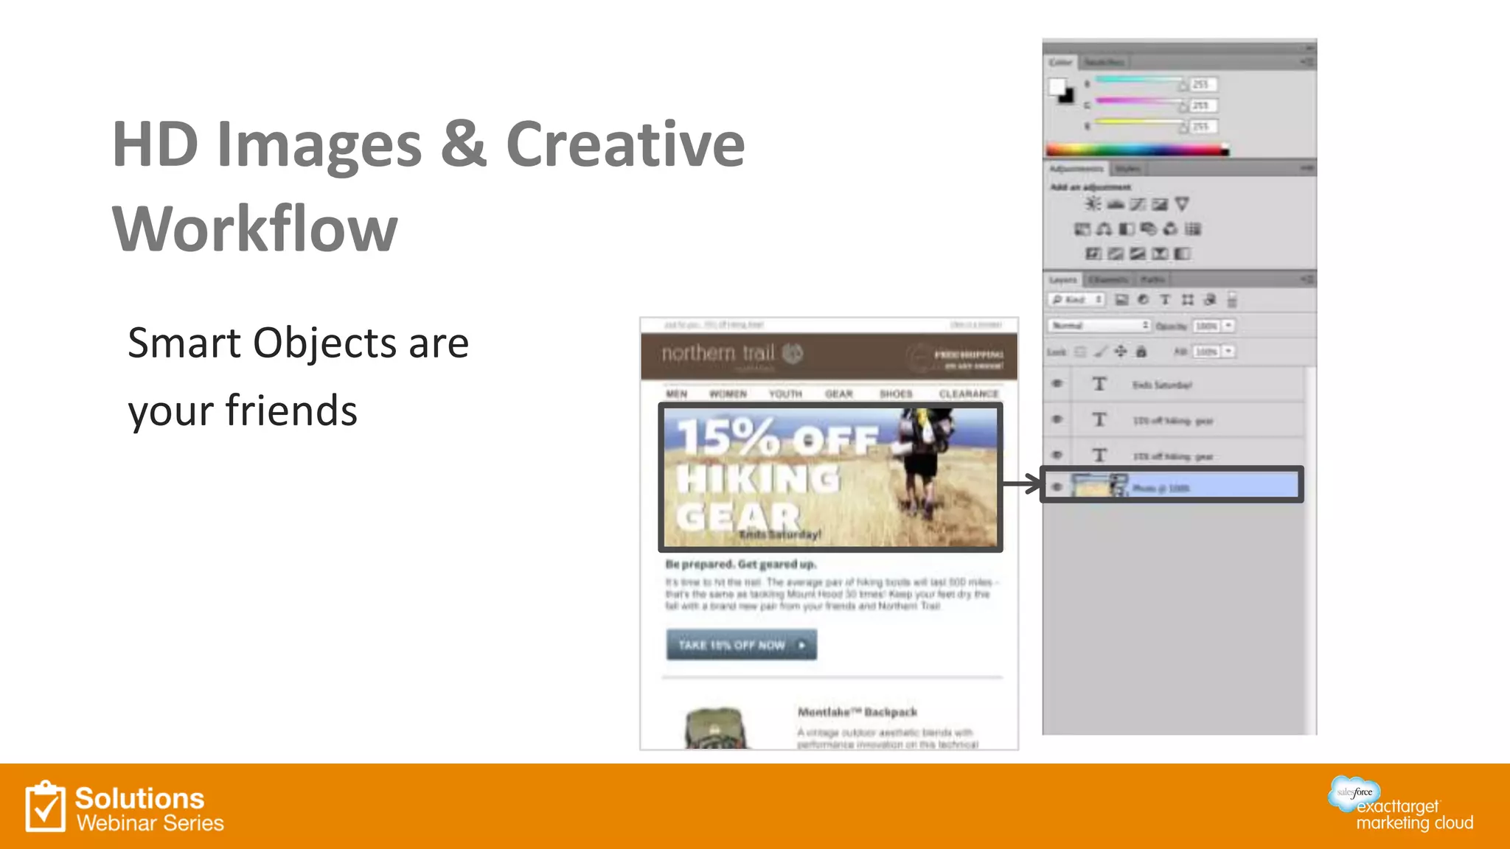Click the TAKE 15% OFF NOW button
Viewport: 1510px width, 849px height.
pos(741,645)
